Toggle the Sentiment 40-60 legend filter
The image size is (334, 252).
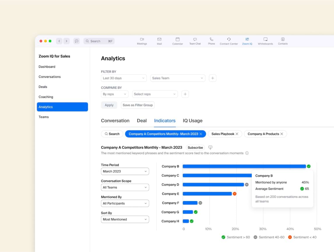click(269, 237)
